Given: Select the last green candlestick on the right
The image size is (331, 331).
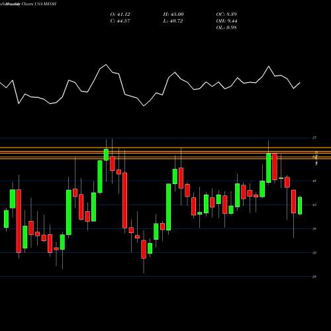Looking at the screenshot, I should (x=300, y=206).
